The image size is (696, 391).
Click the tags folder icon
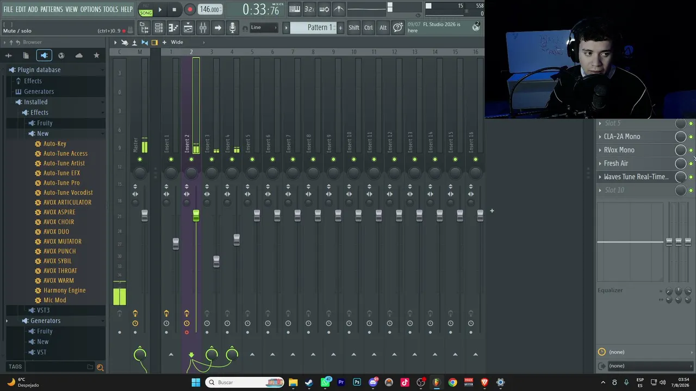point(90,367)
